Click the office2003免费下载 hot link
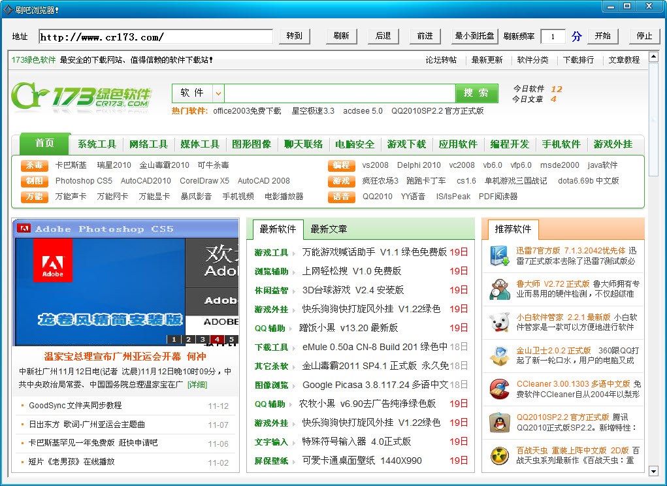 point(247,111)
